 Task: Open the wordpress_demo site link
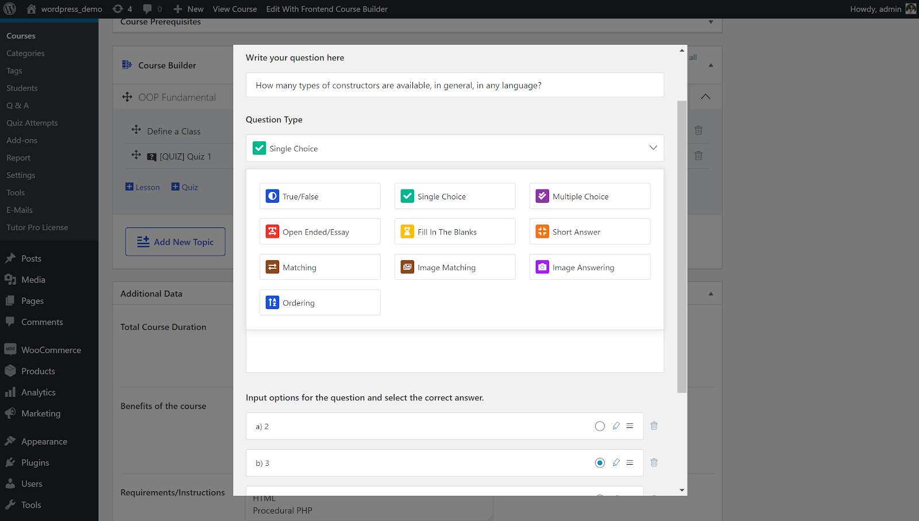(64, 9)
